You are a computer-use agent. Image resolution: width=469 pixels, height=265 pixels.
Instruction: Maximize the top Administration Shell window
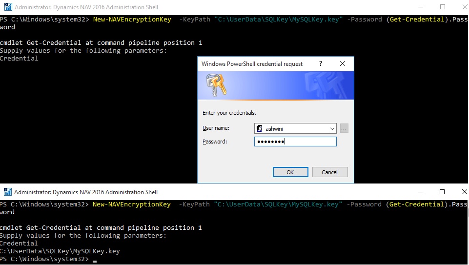point(443,7)
